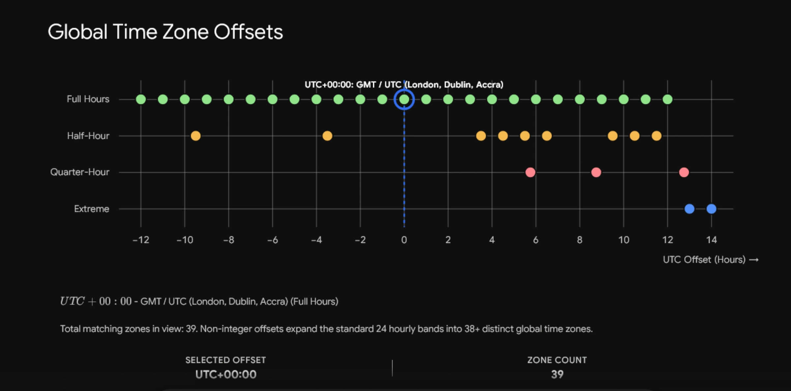The image size is (791, 391).
Task: Pick the pink quarter-hour dot at +12.75
Action: tap(684, 172)
